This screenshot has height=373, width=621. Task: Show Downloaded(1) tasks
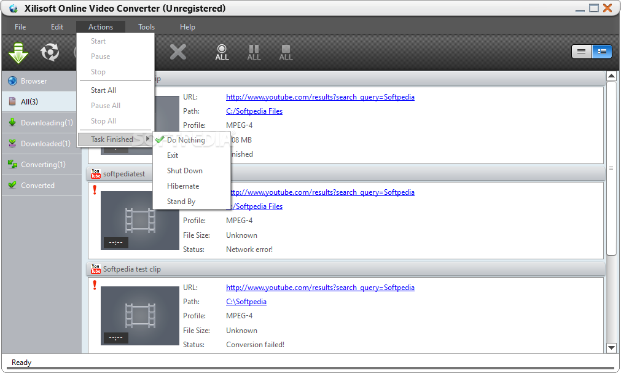(41, 144)
